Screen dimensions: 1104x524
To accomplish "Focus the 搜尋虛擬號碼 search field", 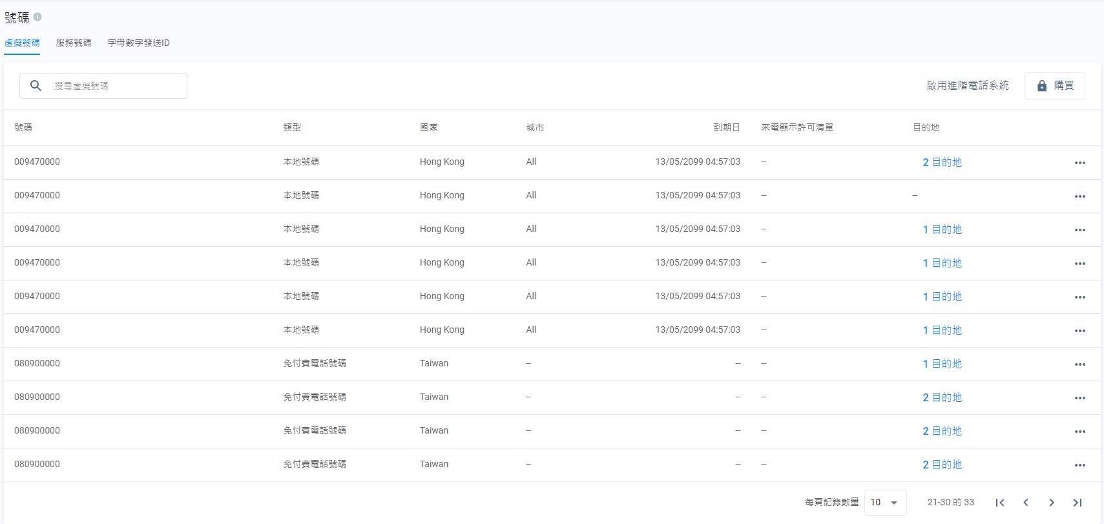I will [x=116, y=86].
